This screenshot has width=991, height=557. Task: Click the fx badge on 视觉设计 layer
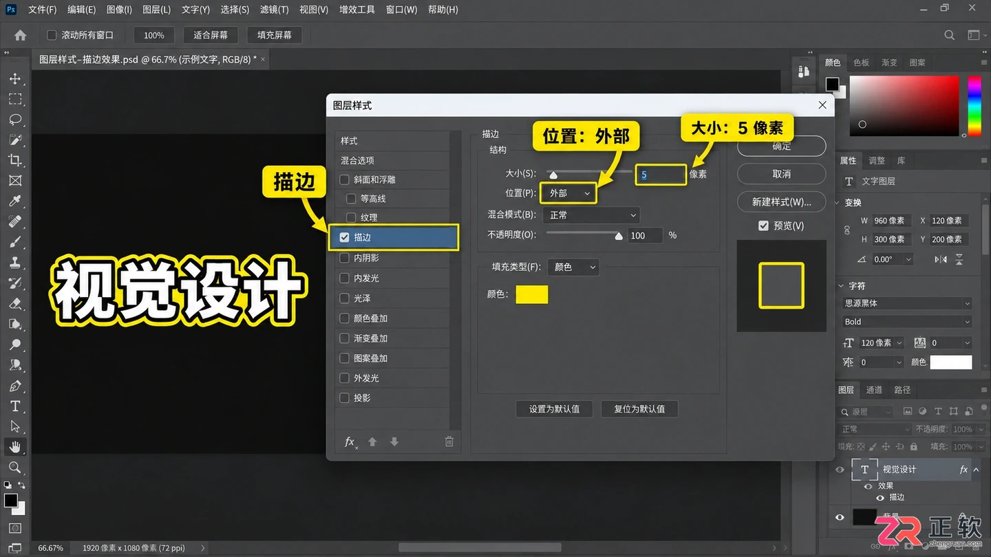coord(963,470)
